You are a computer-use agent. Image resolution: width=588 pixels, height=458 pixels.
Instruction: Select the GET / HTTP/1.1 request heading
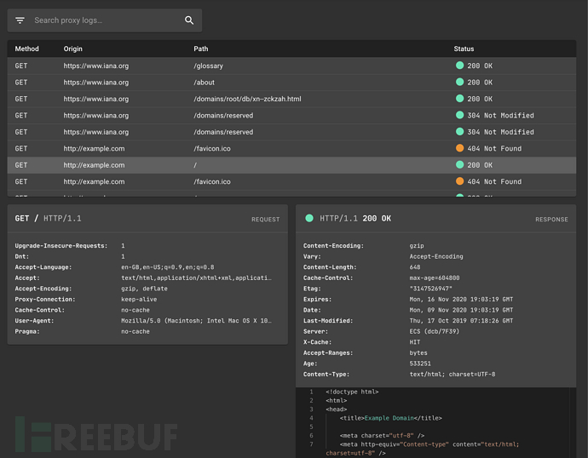48,218
